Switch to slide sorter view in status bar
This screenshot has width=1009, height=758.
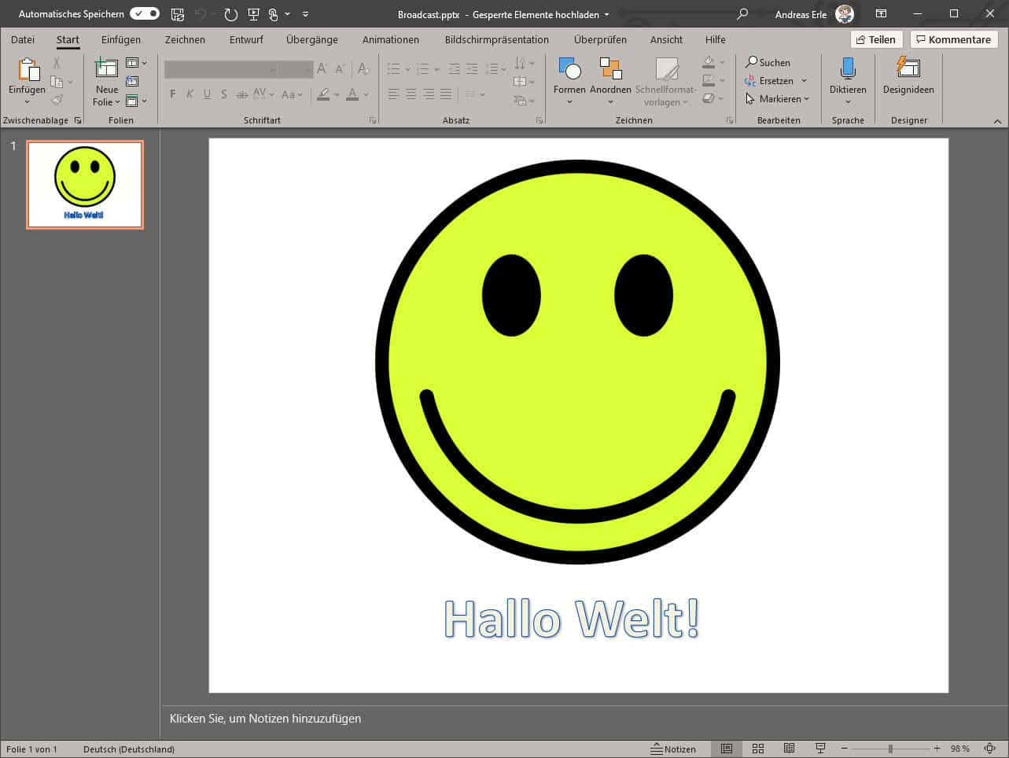[758, 749]
